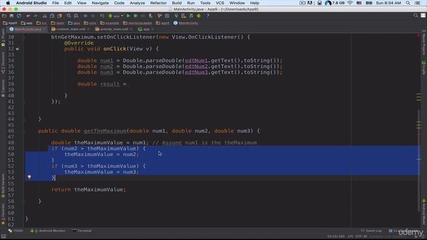Click the Paste toolbar icon
427x240 pixels.
[x=59, y=16]
